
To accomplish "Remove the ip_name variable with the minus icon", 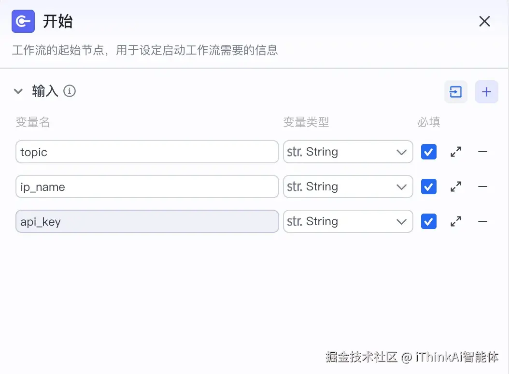I will click(482, 187).
